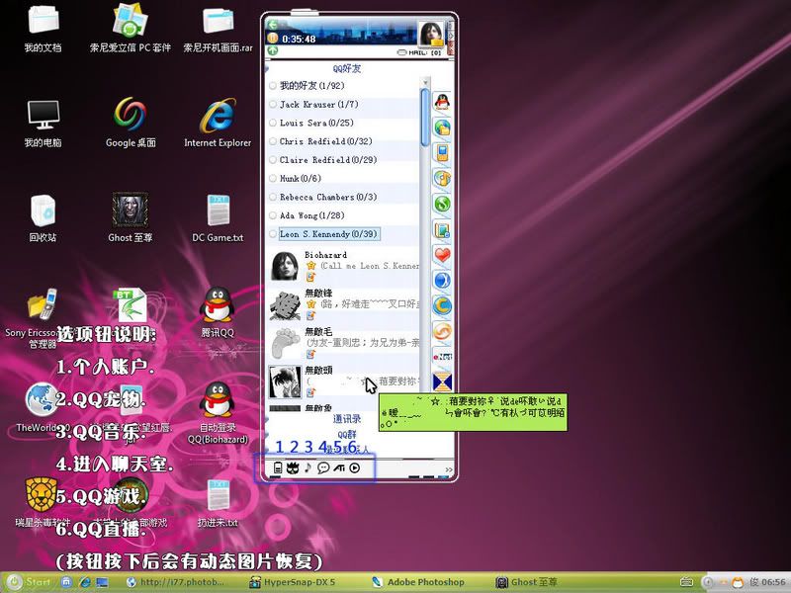This screenshot has width=791, height=593.
Task: Select the QQ penguin sidebar icon
Action: point(443,102)
